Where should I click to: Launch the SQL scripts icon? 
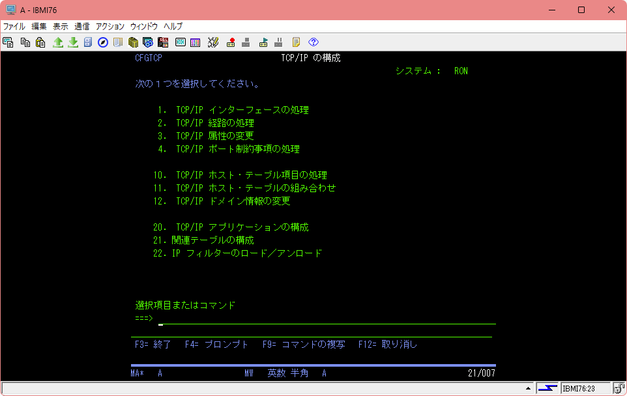pos(163,42)
